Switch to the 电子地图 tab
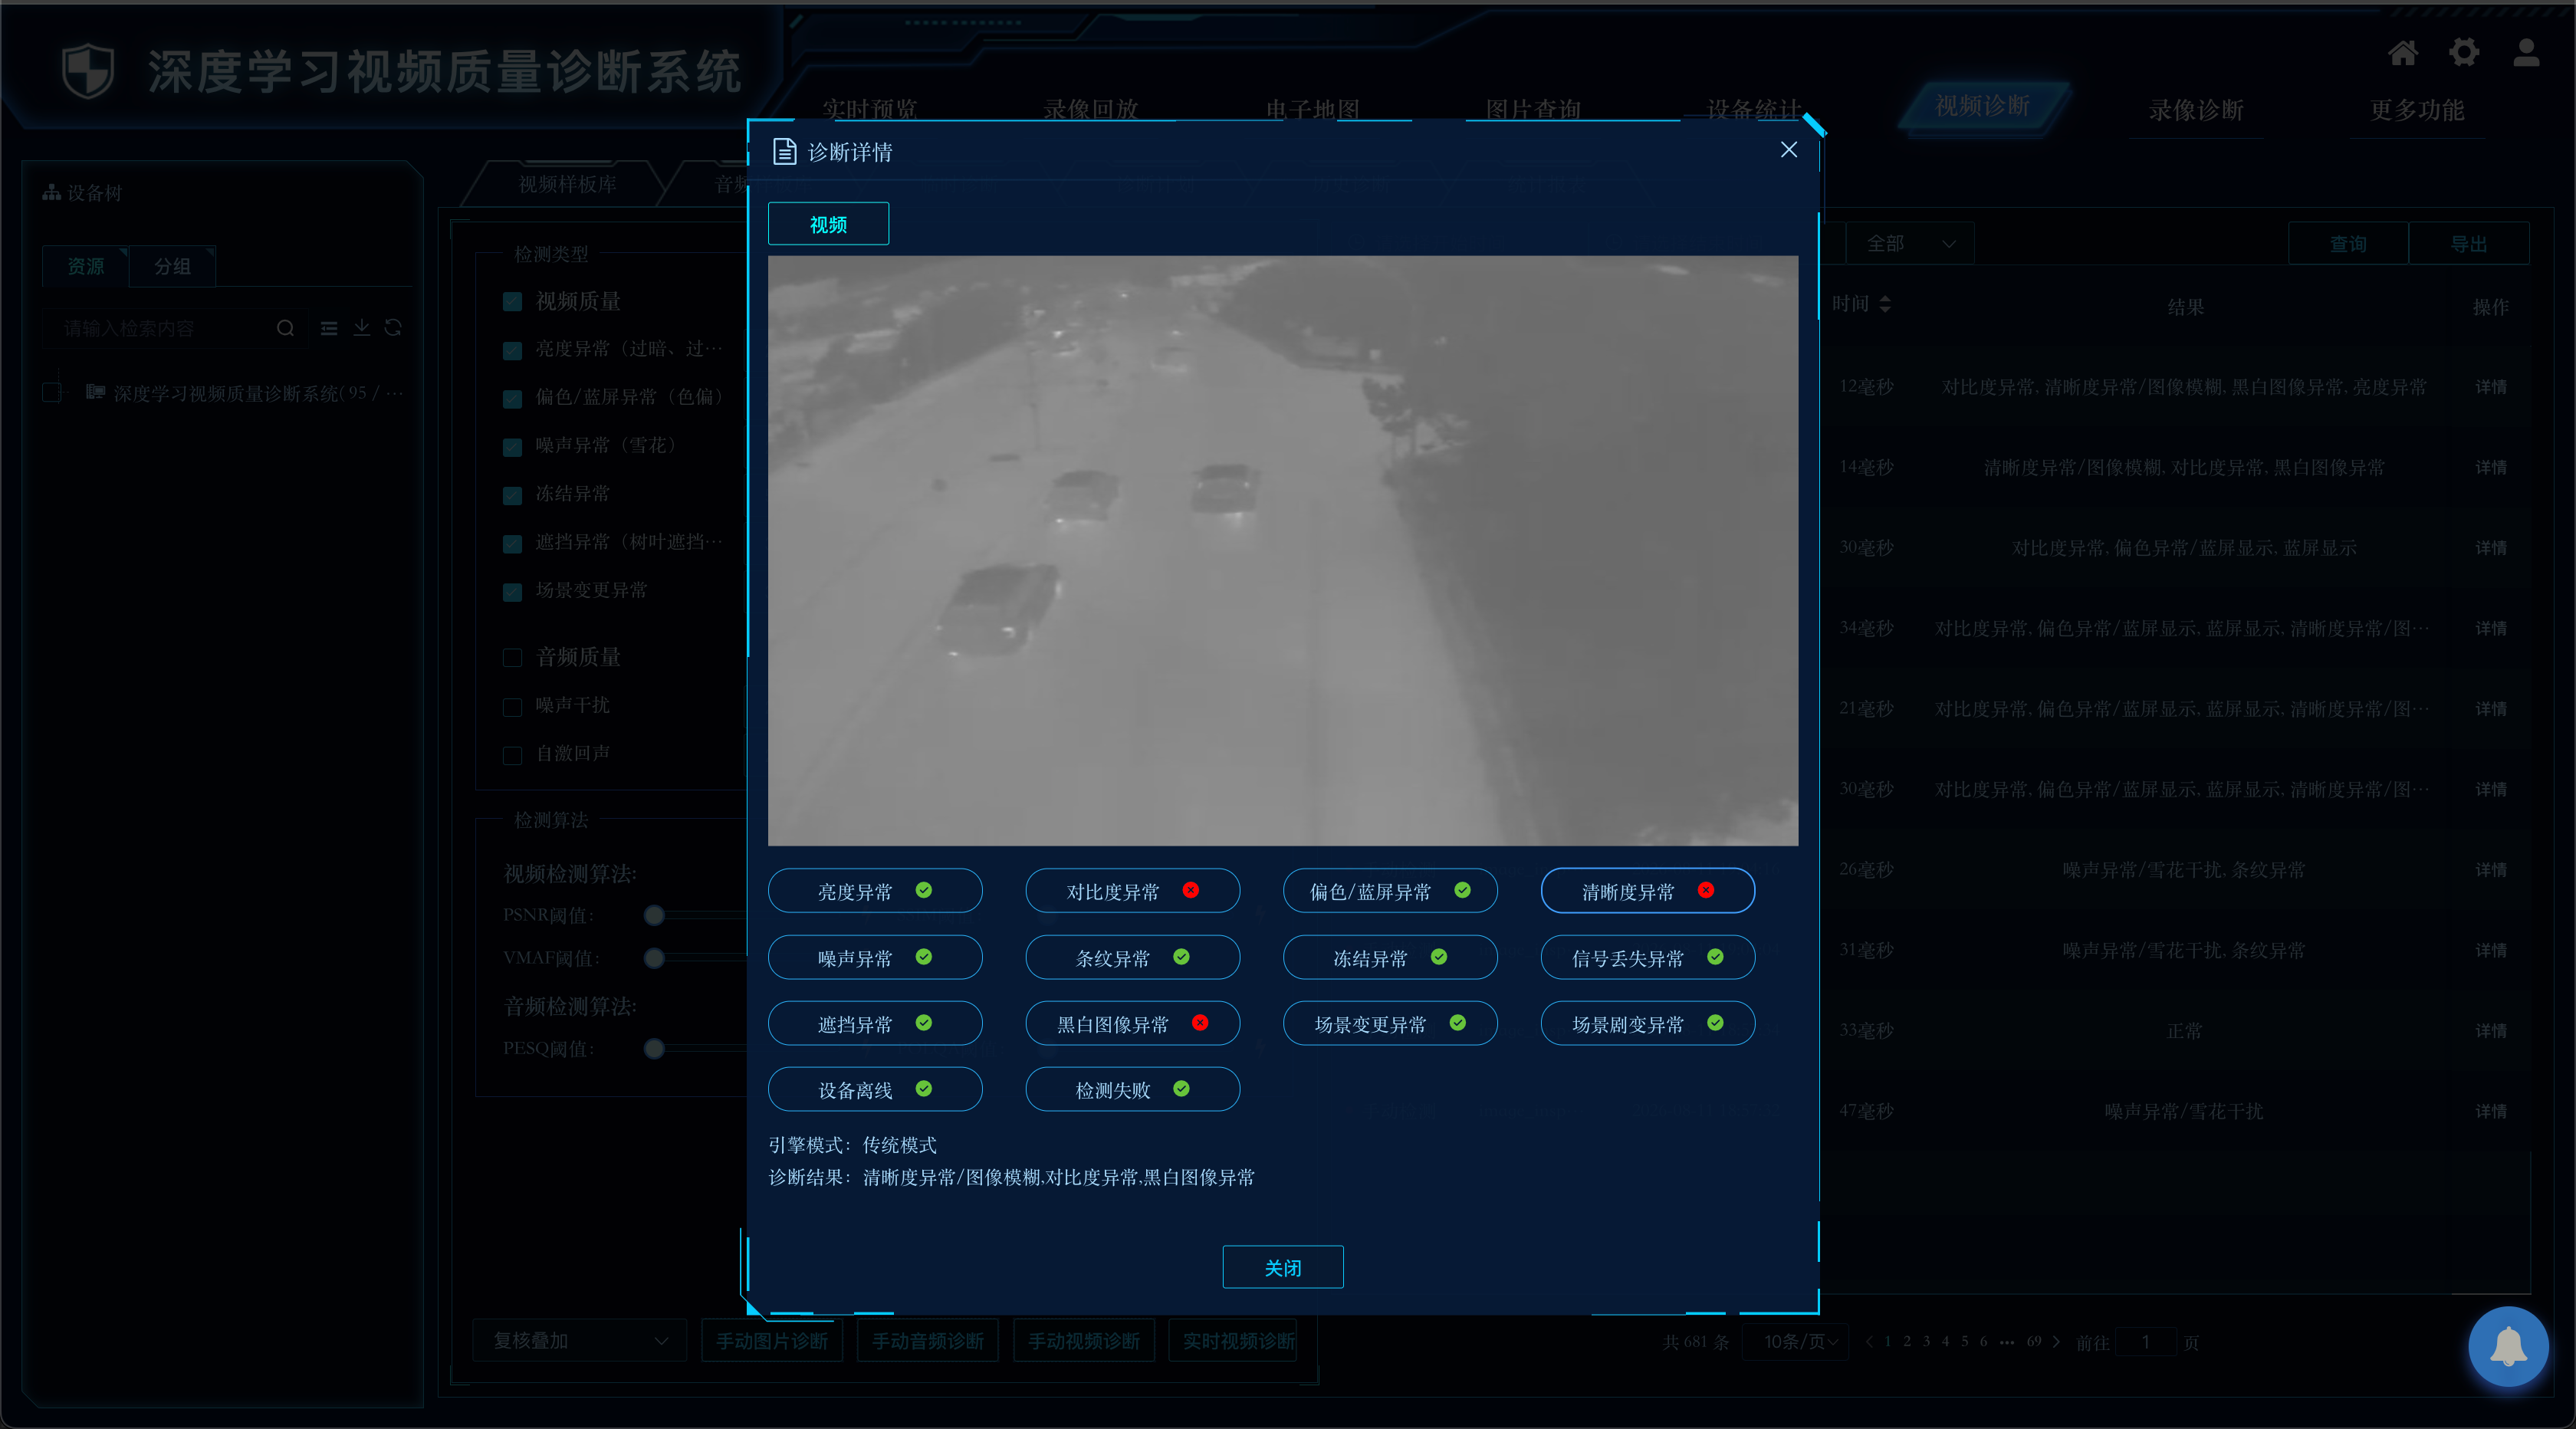This screenshot has width=2576, height=1429. point(1312,109)
